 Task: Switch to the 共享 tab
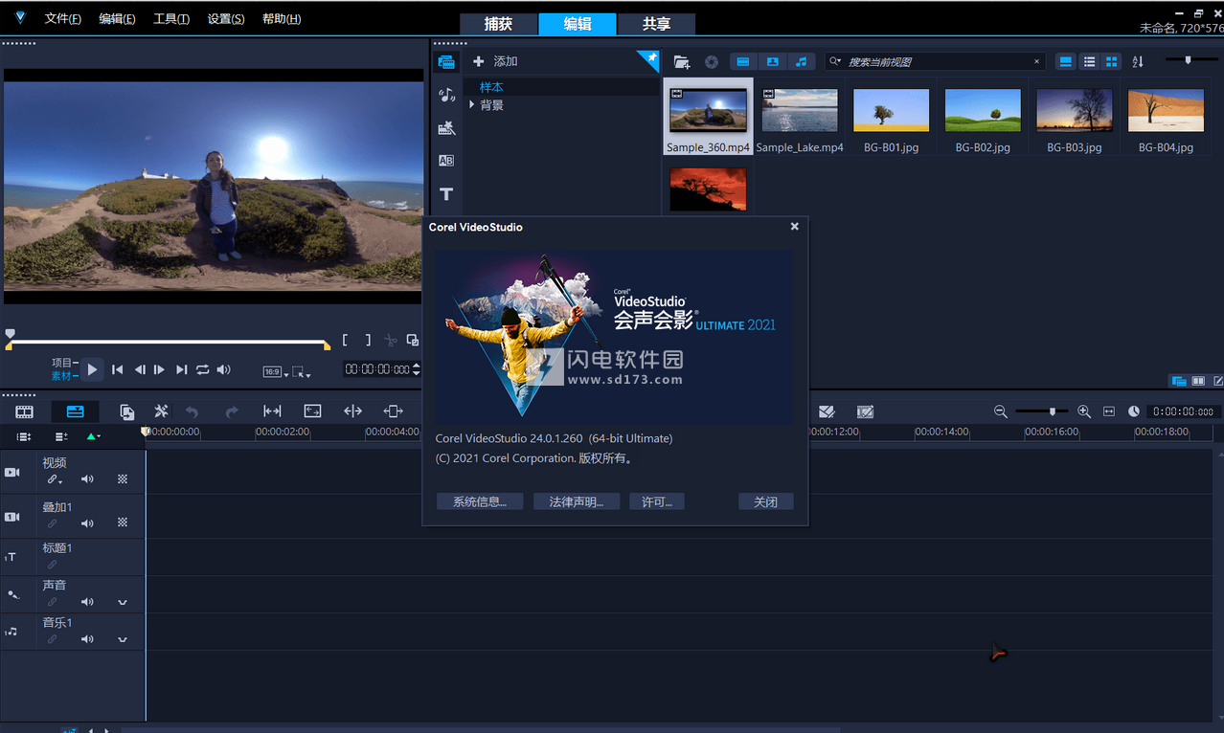[x=656, y=24]
